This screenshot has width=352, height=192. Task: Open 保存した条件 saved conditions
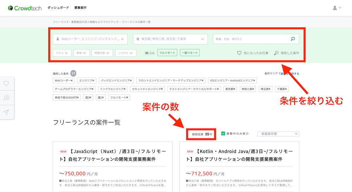click(x=287, y=53)
